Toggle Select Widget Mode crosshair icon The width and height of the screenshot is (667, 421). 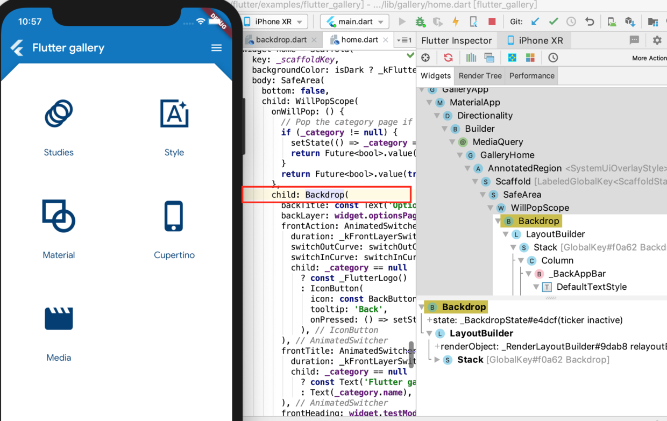pyautogui.click(x=425, y=58)
